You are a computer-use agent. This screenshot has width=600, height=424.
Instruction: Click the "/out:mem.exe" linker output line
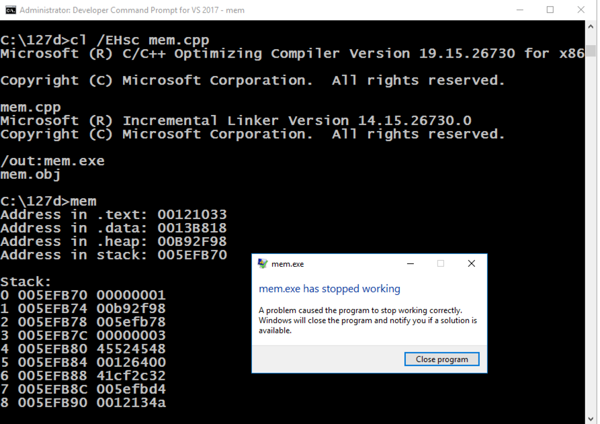pyautogui.click(x=52, y=161)
